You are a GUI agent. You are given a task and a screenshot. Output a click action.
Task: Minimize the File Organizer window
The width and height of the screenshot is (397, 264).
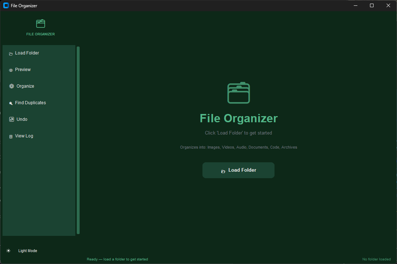pyautogui.click(x=355, y=5)
